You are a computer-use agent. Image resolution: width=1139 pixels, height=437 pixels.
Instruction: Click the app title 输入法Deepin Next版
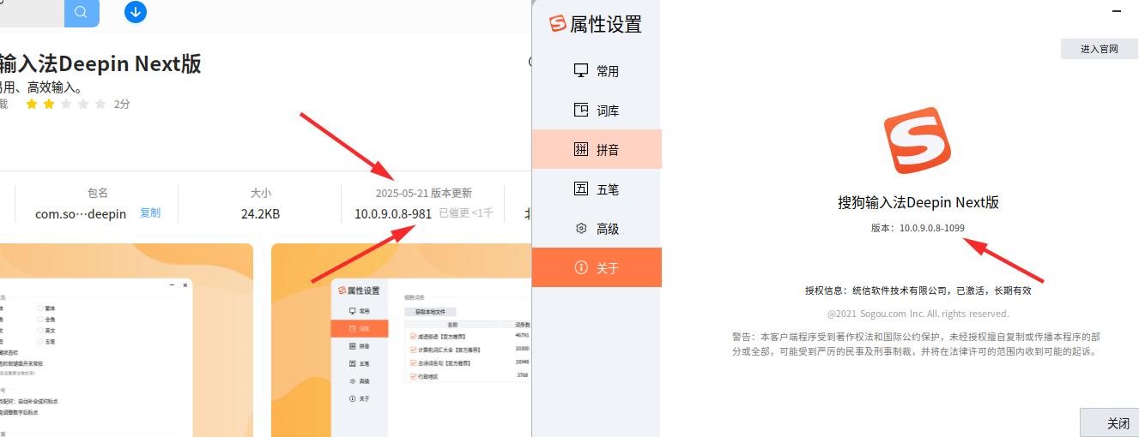point(100,64)
